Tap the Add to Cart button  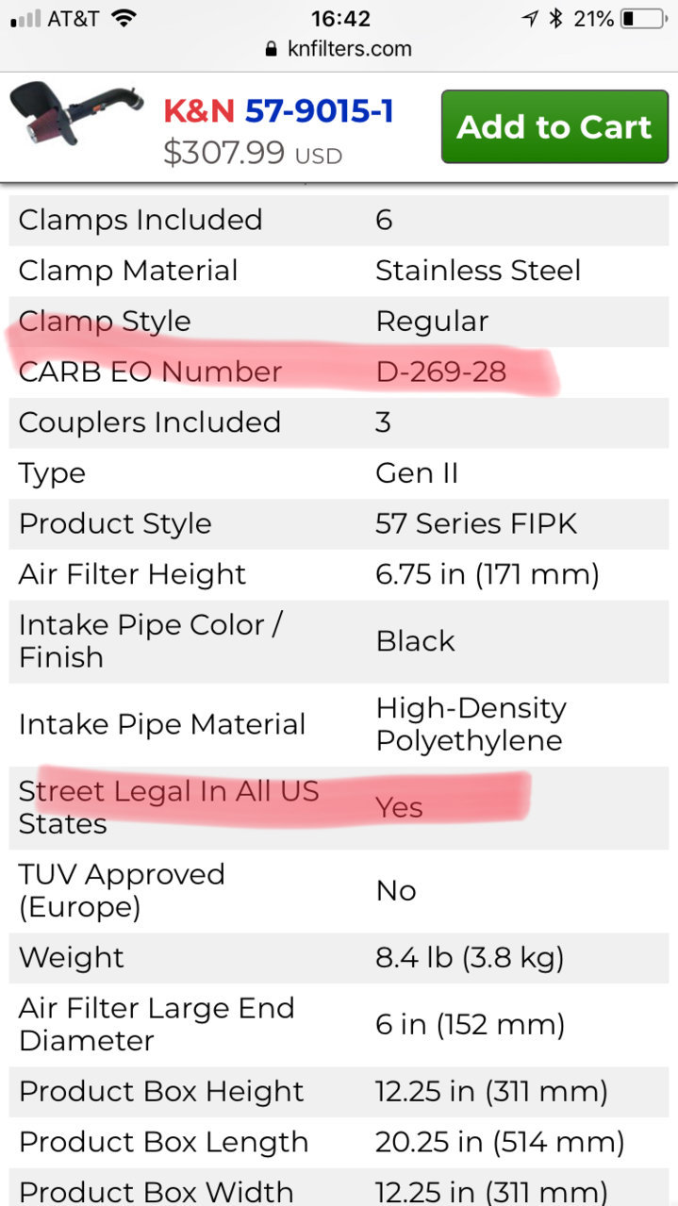(x=554, y=126)
